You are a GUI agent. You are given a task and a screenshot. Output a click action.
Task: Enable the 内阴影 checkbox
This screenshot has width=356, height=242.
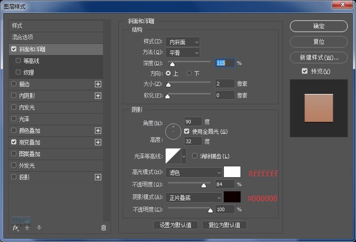click(x=13, y=95)
